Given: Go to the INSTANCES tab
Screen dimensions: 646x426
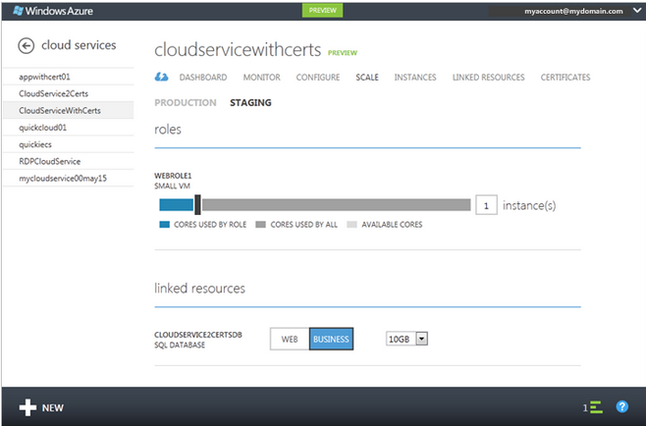Looking at the screenshot, I should [415, 77].
